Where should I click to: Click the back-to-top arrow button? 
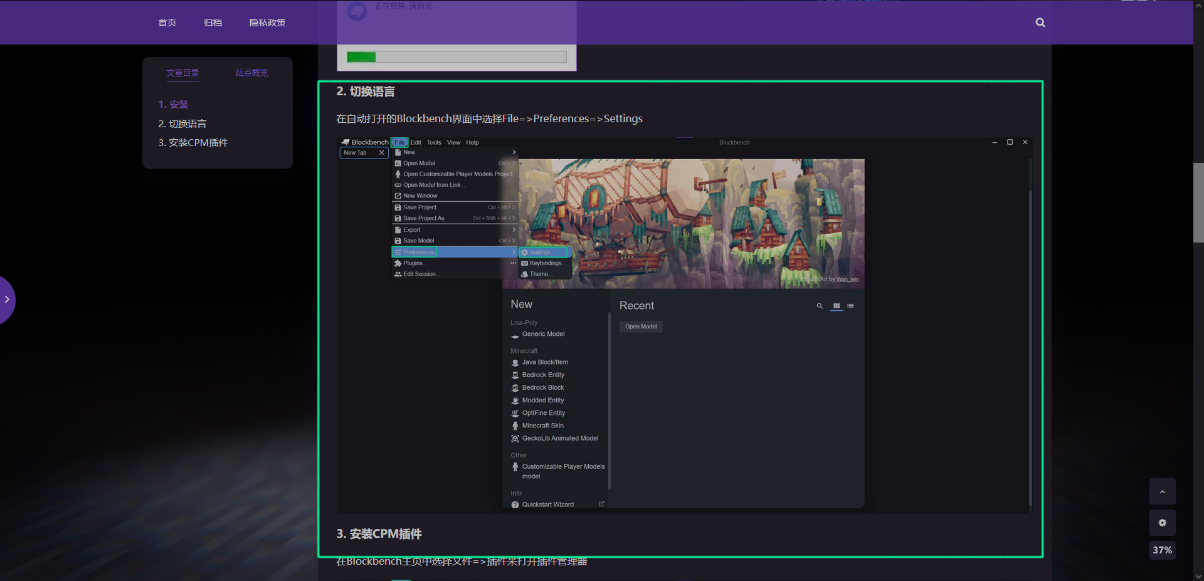[1162, 491]
